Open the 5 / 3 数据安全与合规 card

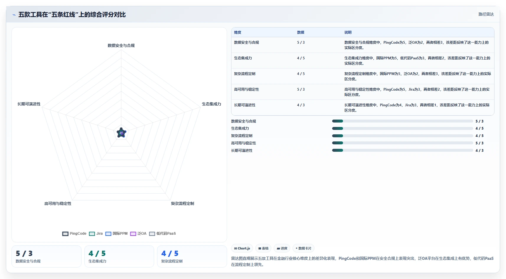coord(46,256)
